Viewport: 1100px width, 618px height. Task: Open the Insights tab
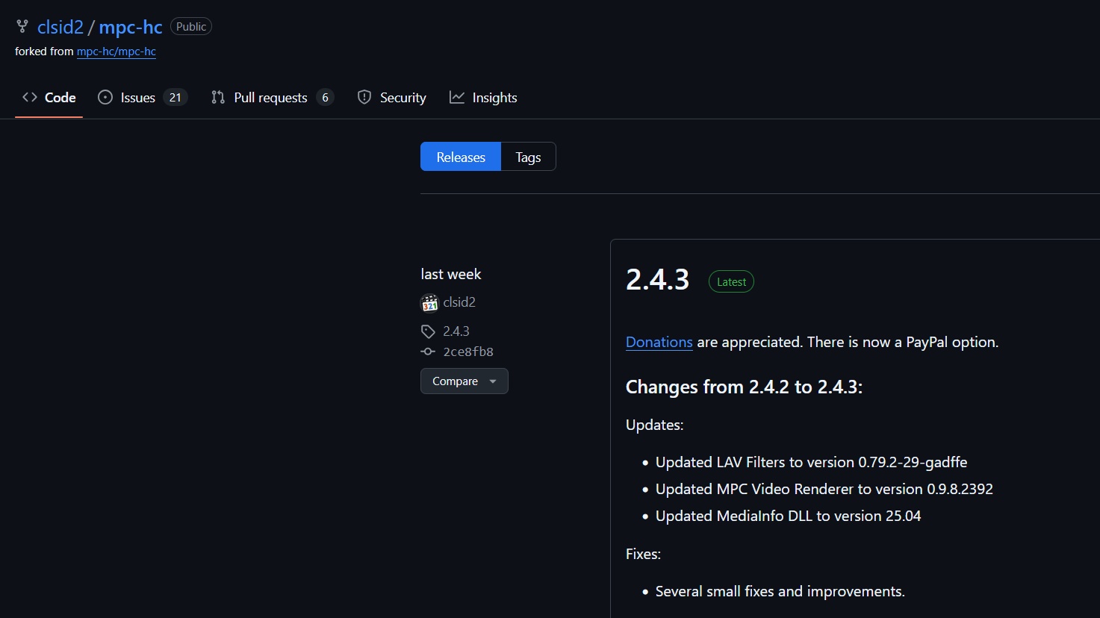click(x=483, y=98)
